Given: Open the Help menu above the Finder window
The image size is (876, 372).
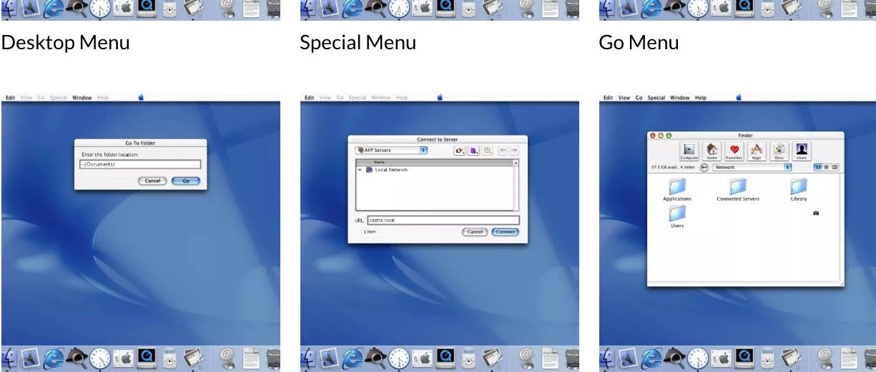Looking at the screenshot, I should point(701,98).
